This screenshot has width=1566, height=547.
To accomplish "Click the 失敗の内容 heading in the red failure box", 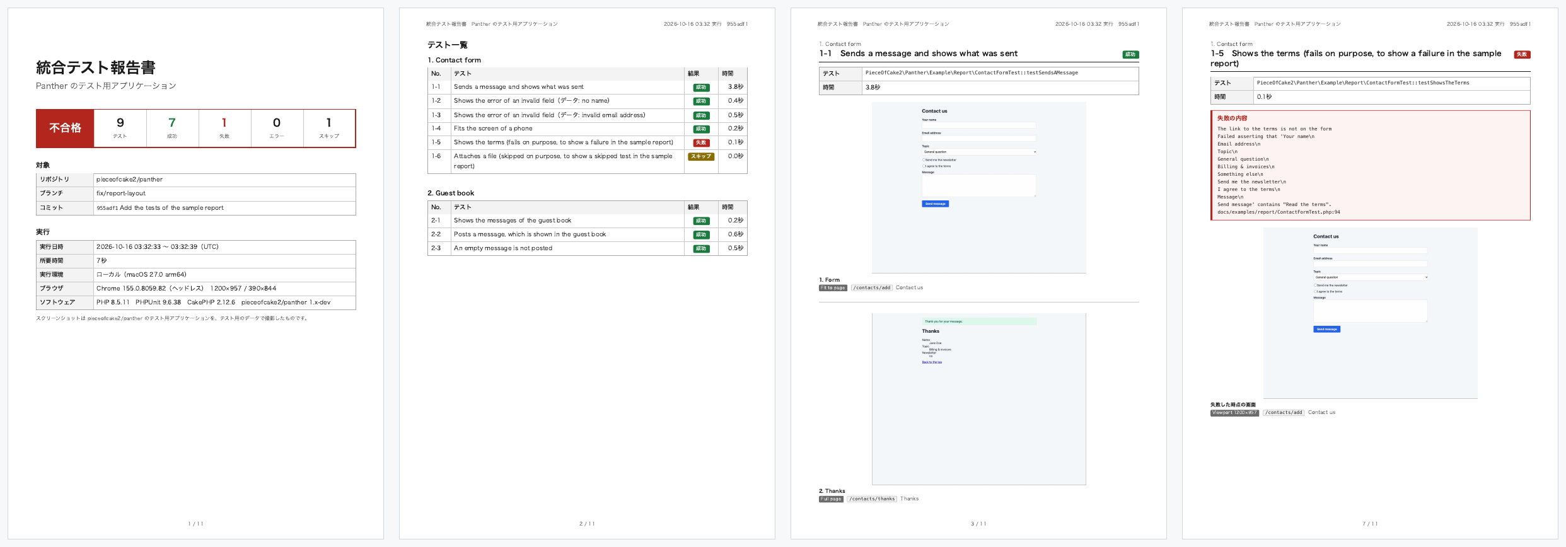I will pyautogui.click(x=1232, y=118).
